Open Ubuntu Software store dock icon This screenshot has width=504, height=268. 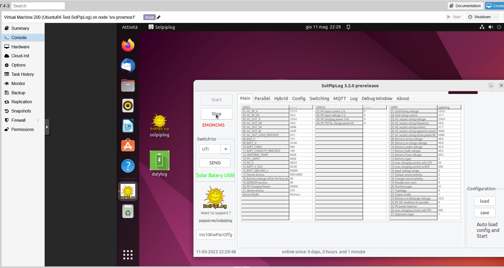pyautogui.click(x=128, y=145)
